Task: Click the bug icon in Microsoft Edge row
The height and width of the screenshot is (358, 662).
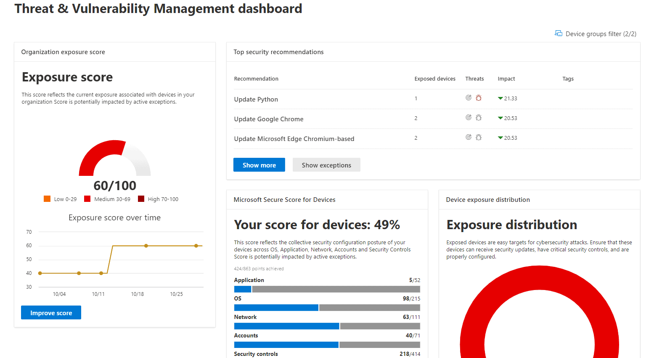Action: click(x=479, y=137)
